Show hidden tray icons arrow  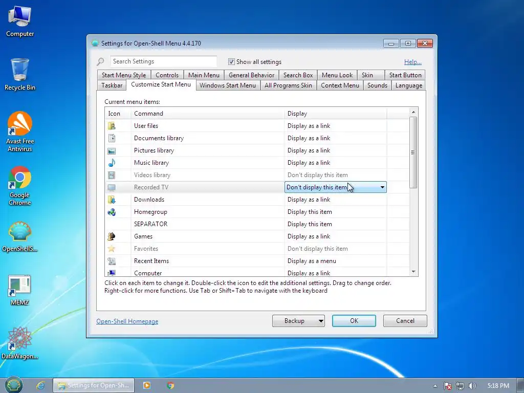click(x=435, y=386)
